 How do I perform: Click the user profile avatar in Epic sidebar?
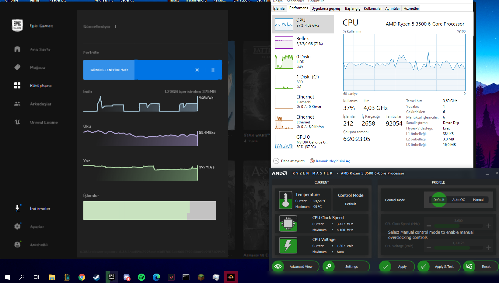[17, 245]
